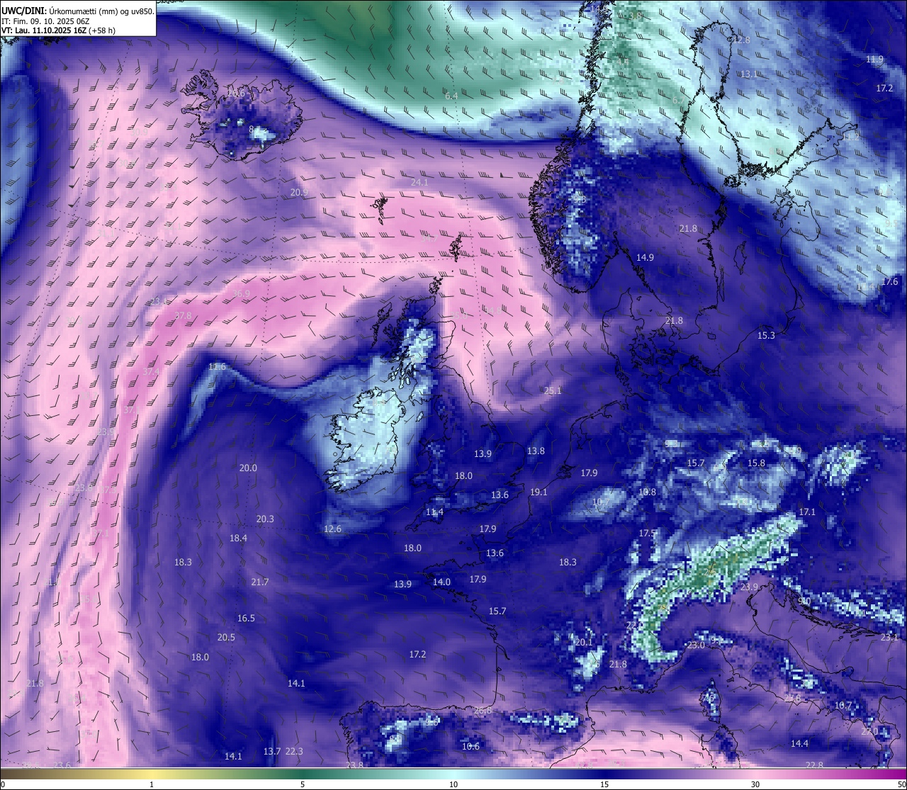The height and width of the screenshot is (790, 907).
Task: Click the 13.7 value on the map
Action: pos(272,751)
